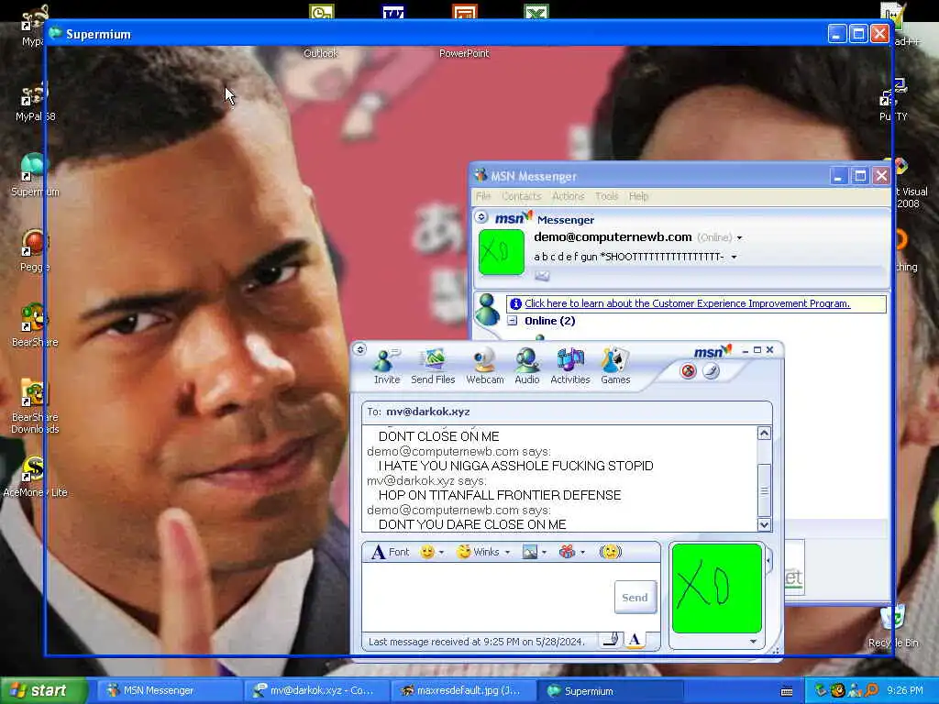This screenshot has width=939, height=704.
Task: Start a Webcam session from the chat toolbar
Action: coord(484,366)
